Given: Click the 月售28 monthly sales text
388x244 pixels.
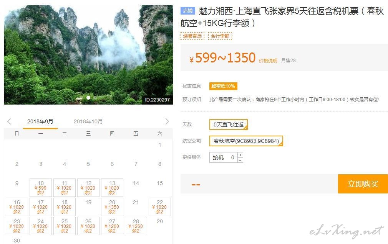Looking at the screenshot, I should click(288, 61).
